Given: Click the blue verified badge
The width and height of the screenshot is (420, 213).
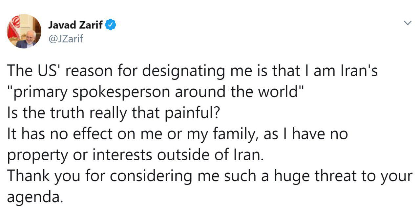Looking at the screenshot, I should pyautogui.click(x=110, y=25).
